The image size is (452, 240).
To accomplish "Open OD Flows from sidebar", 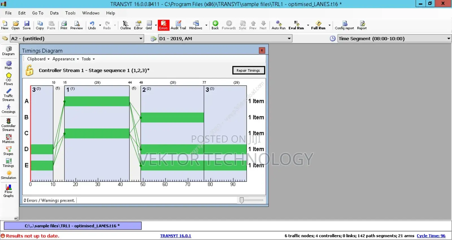I will [x=8, y=79].
